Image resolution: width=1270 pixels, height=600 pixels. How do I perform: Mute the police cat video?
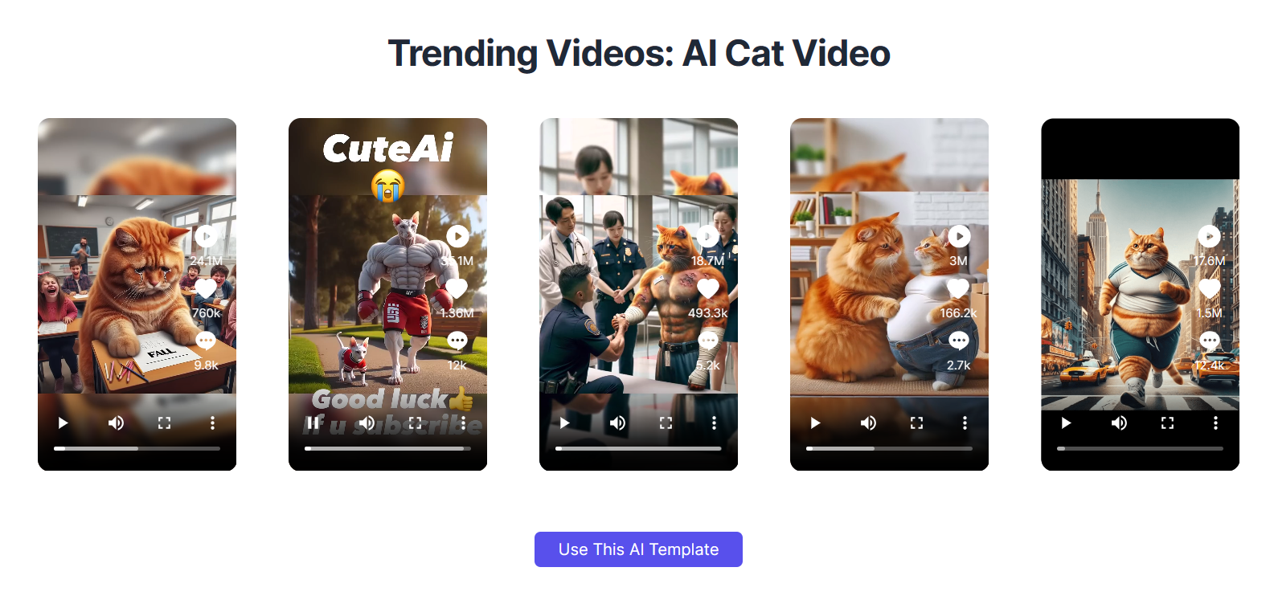tap(617, 422)
